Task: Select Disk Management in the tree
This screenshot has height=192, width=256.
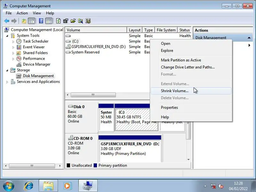Action: [38, 76]
